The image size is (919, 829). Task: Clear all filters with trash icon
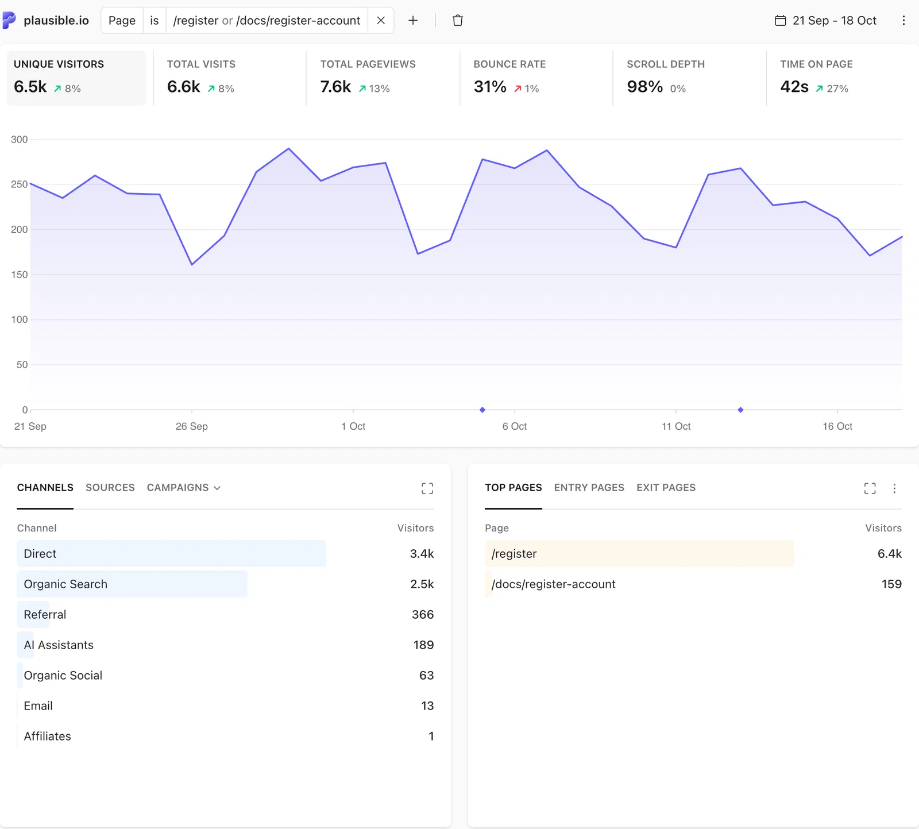click(458, 21)
